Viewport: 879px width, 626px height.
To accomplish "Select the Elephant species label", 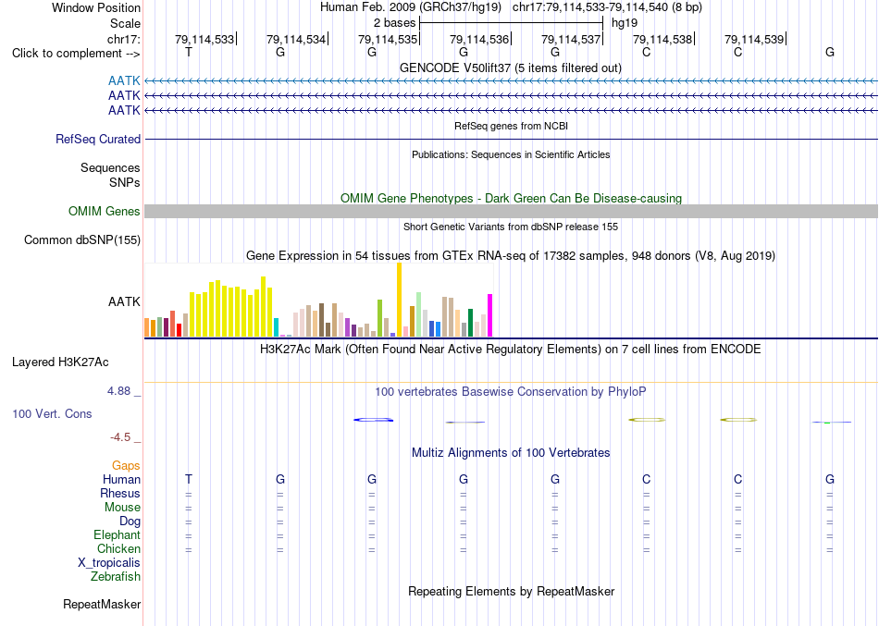I will coord(118,534).
